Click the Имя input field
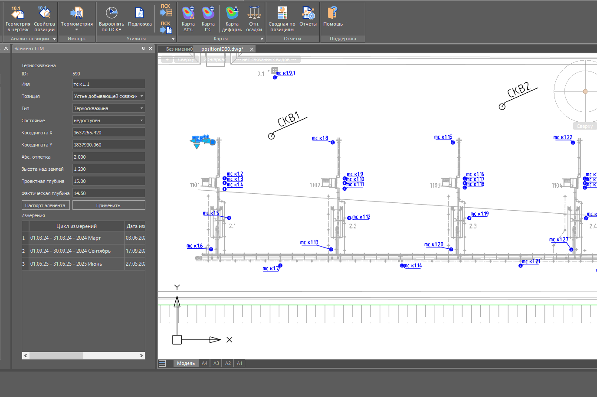Screen dimensions: 597x397 coord(109,84)
